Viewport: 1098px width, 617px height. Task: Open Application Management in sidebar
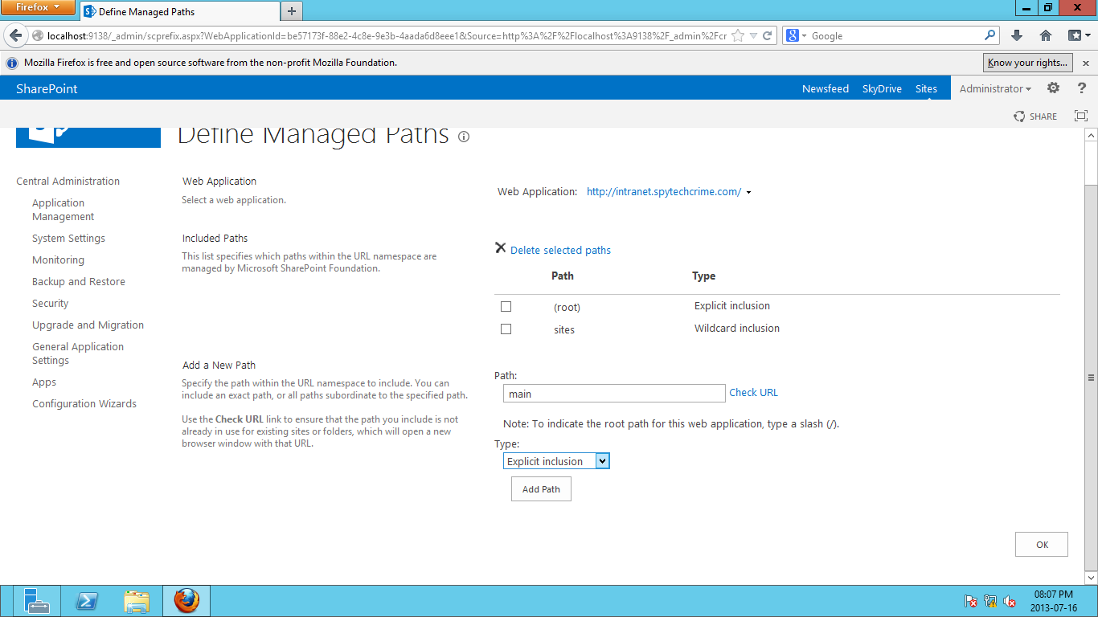coord(64,210)
